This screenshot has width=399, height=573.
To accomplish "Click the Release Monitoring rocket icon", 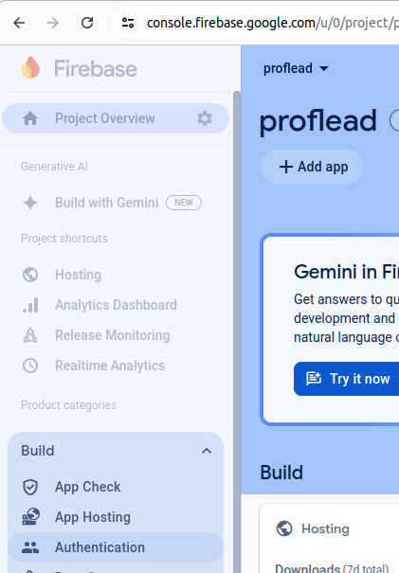I will (30, 335).
